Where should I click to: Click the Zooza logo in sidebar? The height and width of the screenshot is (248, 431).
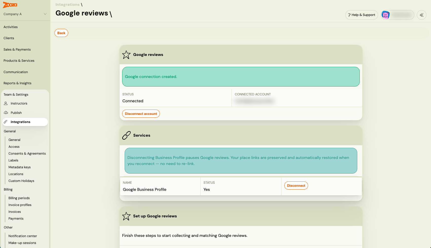10,5
